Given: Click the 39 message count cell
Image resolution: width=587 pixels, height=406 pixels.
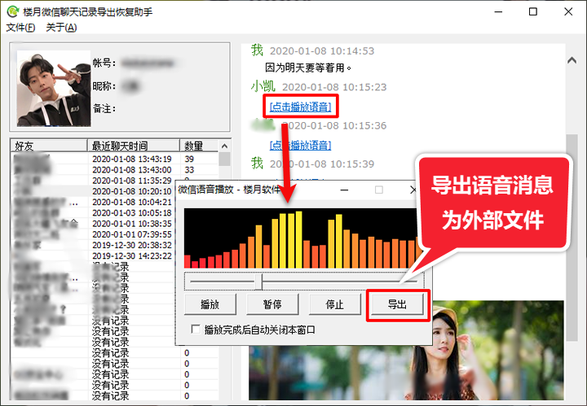Looking at the screenshot, I should pyautogui.click(x=189, y=159).
